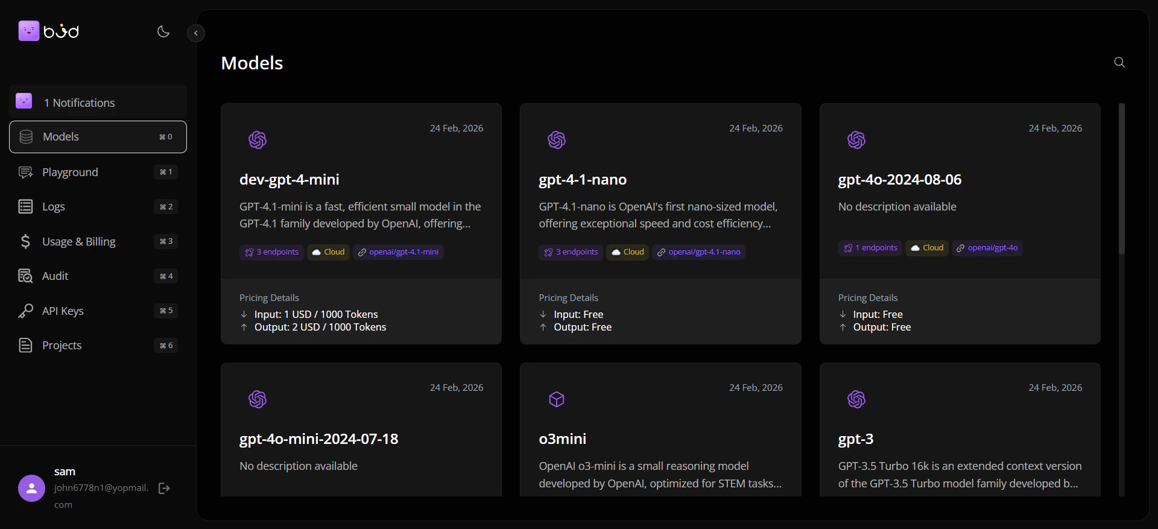1158x529 pixels.
Task: Click the bud logo in the sidebar
Action: 48,31
